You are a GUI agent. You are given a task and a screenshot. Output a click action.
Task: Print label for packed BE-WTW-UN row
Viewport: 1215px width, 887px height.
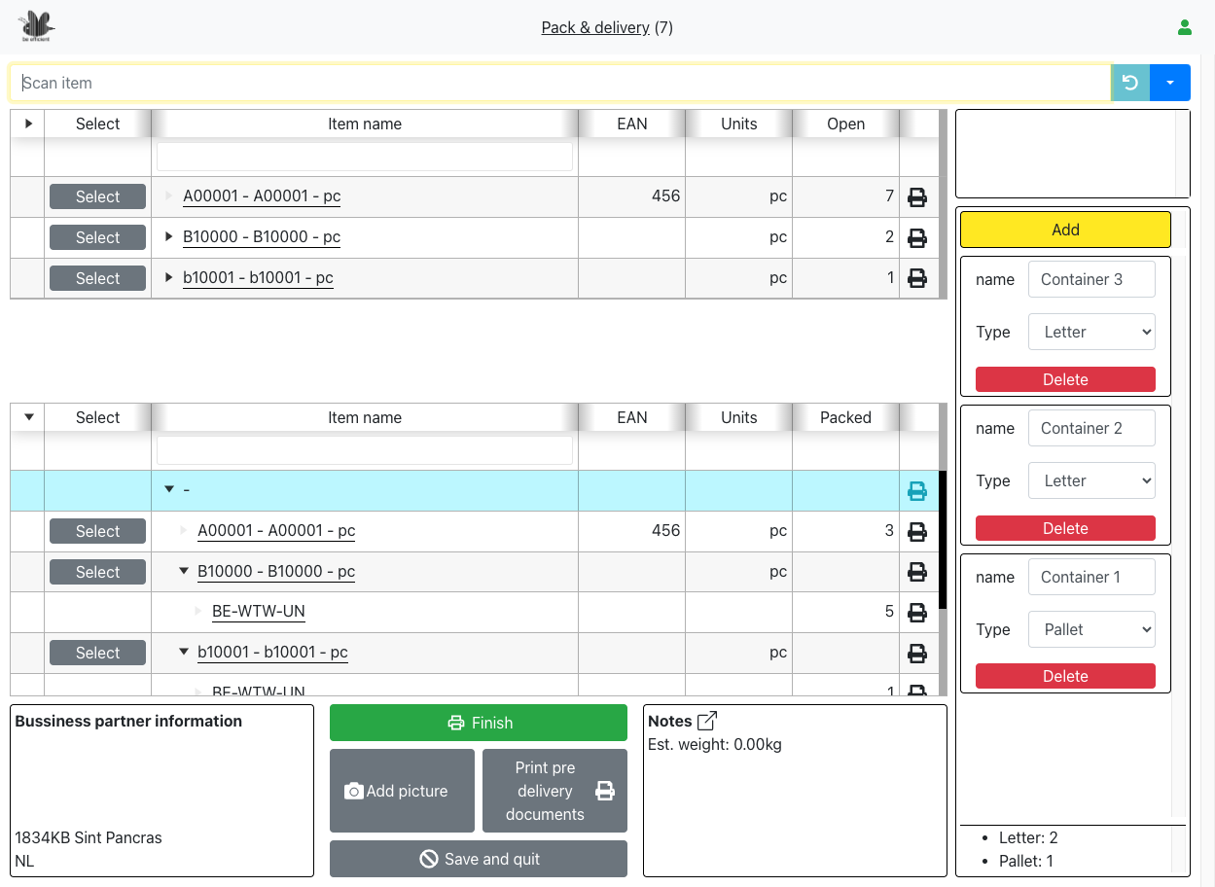(916, 613)
